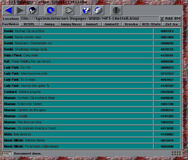Select row Kombi: Nasze randez vous
The image size is (188, 160).
[x=78, y=37]
